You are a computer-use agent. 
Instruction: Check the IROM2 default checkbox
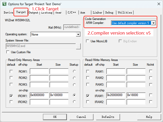coord(11,102)
